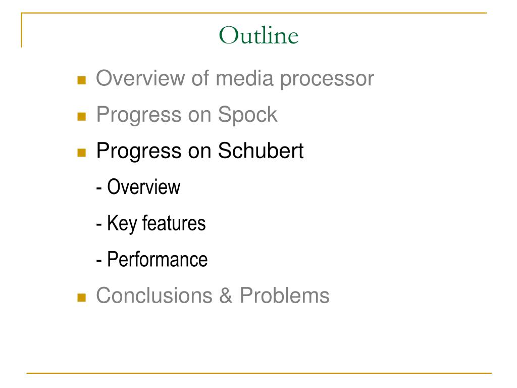The image size is (517, 388).
Task: Click the word processor in first bullet
Action: (x=327, y=79)
